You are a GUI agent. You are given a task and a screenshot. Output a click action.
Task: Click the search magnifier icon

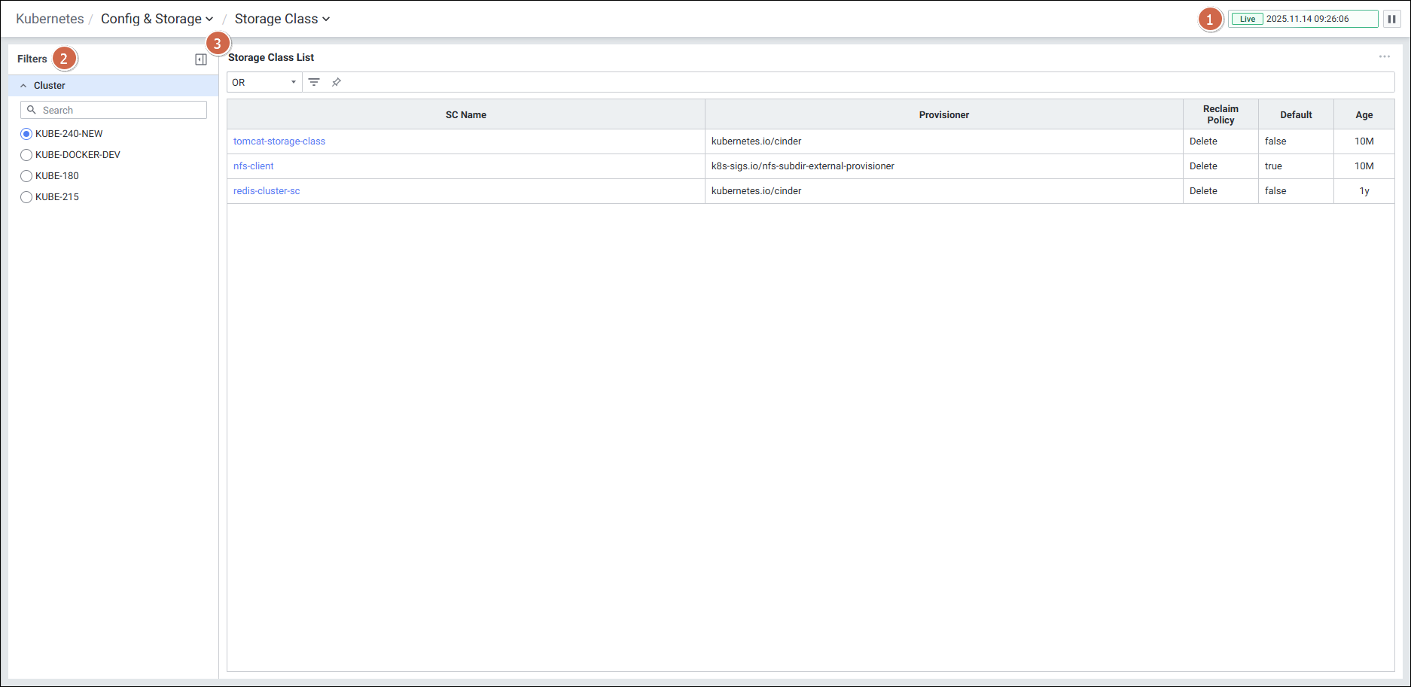click(x=32, y=110)
